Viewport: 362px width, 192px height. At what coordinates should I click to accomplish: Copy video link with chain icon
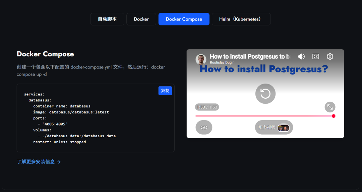(204, 127)
